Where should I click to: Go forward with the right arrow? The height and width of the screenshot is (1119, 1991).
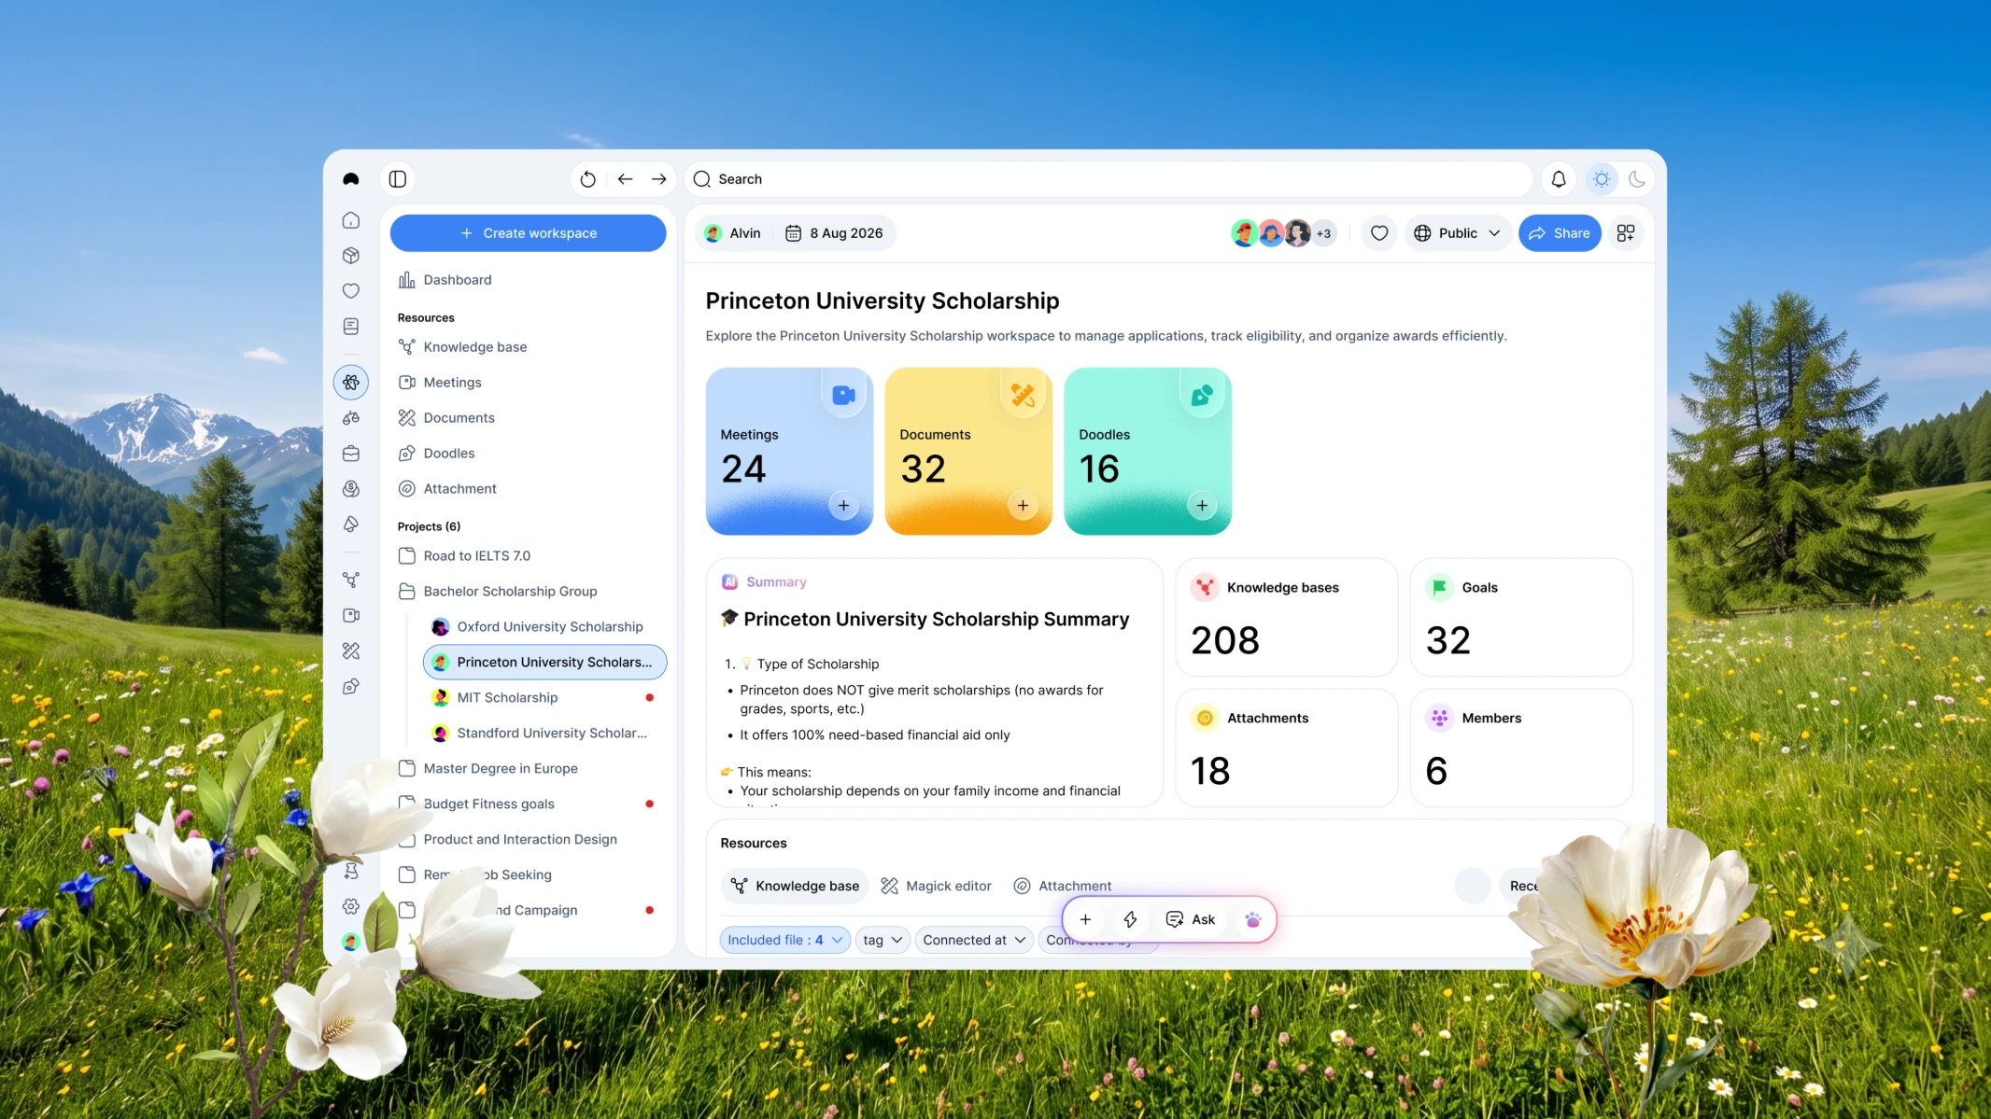[x=658, y=179]
